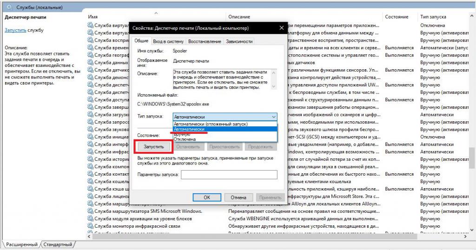Image resolution: width=476 pixels, height=250 pixels.
Task: Click gear icon beside Служба времен… row
Action: (x=91, y=47)
